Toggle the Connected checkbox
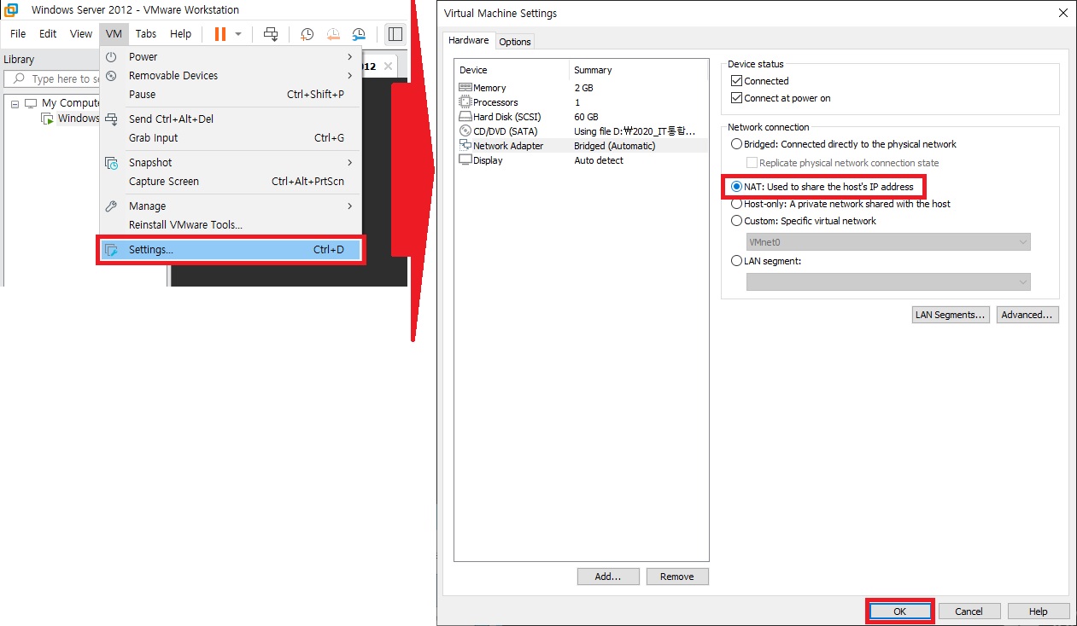 click(x=737, y=81)
